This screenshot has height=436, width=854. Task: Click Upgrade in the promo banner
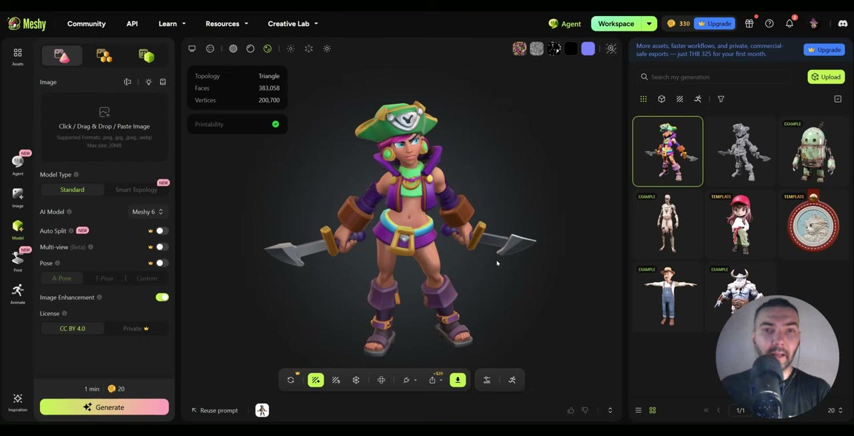(x=825, y=50)
